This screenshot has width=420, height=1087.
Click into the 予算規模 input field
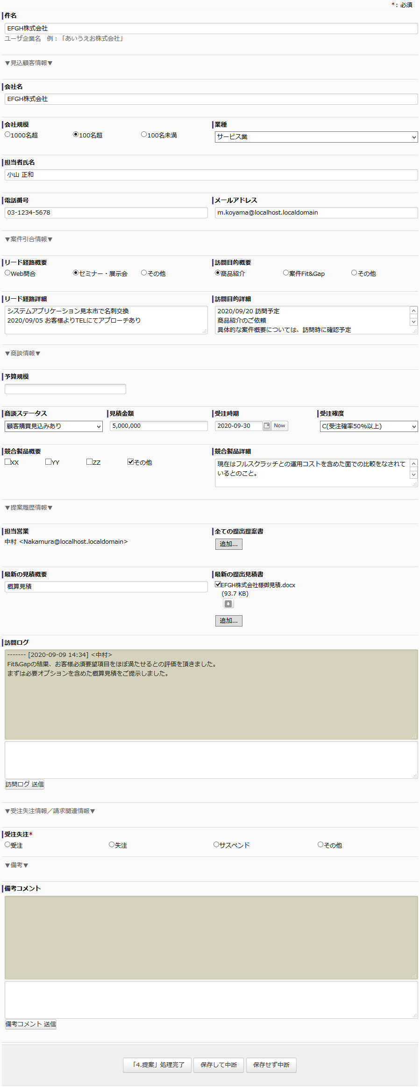(65, 389)
